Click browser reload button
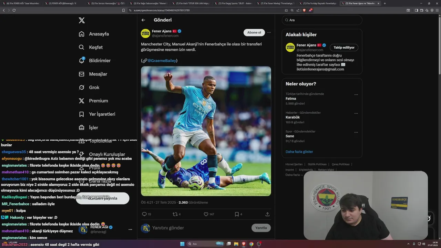This screenshot has height=248, width=441. pyautogui.click(x=14, y=10)
